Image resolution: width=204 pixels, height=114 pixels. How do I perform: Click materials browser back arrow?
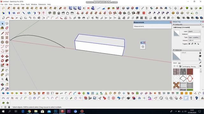pyautogui.click(x=174, y=66)
